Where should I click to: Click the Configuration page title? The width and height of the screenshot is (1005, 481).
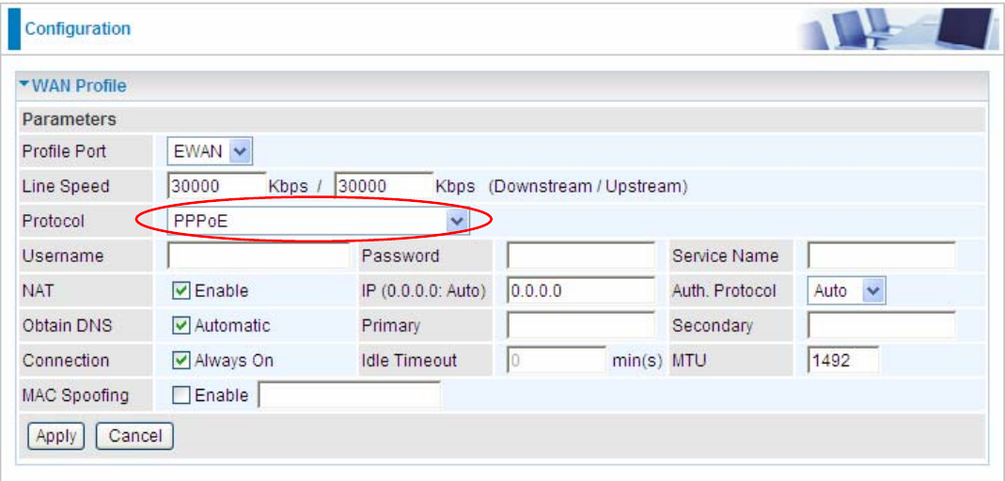[77, 29]
